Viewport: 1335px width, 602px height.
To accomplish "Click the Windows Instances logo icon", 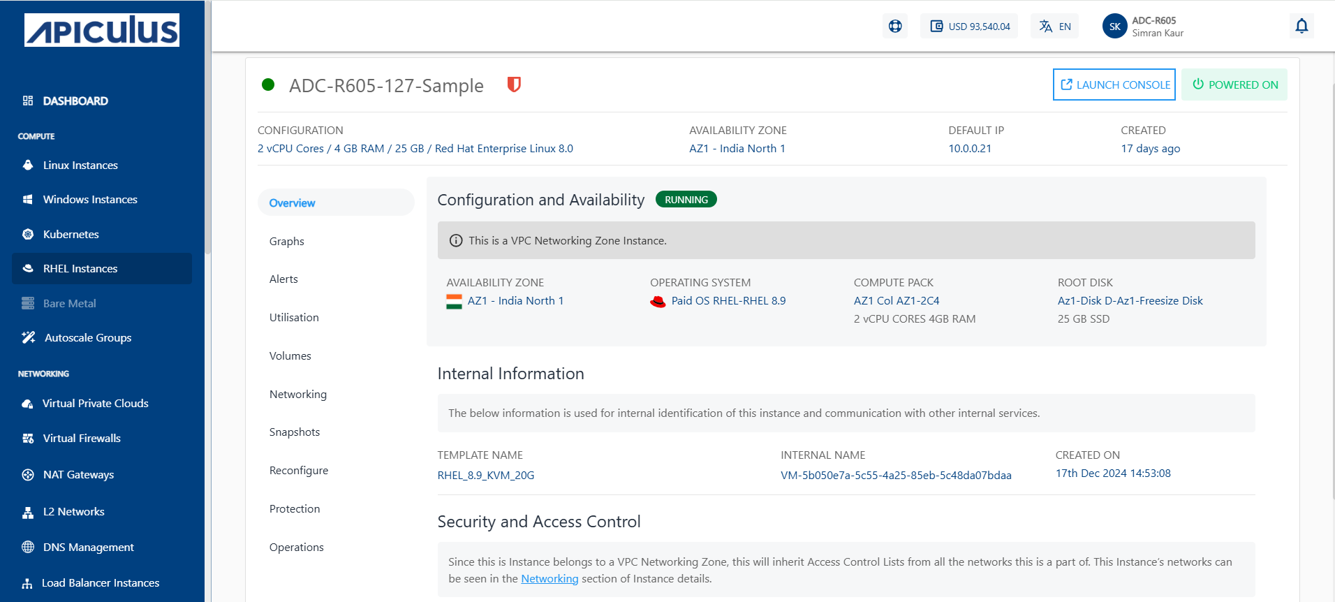I will [x=28, y=199].
